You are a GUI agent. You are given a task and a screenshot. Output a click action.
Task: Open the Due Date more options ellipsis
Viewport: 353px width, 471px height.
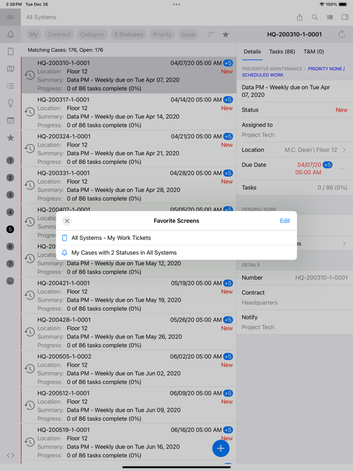(341, 169)
